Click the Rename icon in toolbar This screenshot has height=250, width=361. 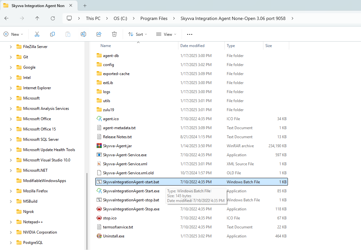[x=83, y=34]
